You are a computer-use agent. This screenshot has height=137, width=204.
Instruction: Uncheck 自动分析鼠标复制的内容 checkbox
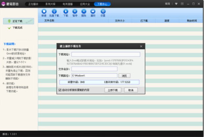tap(60, 90)
